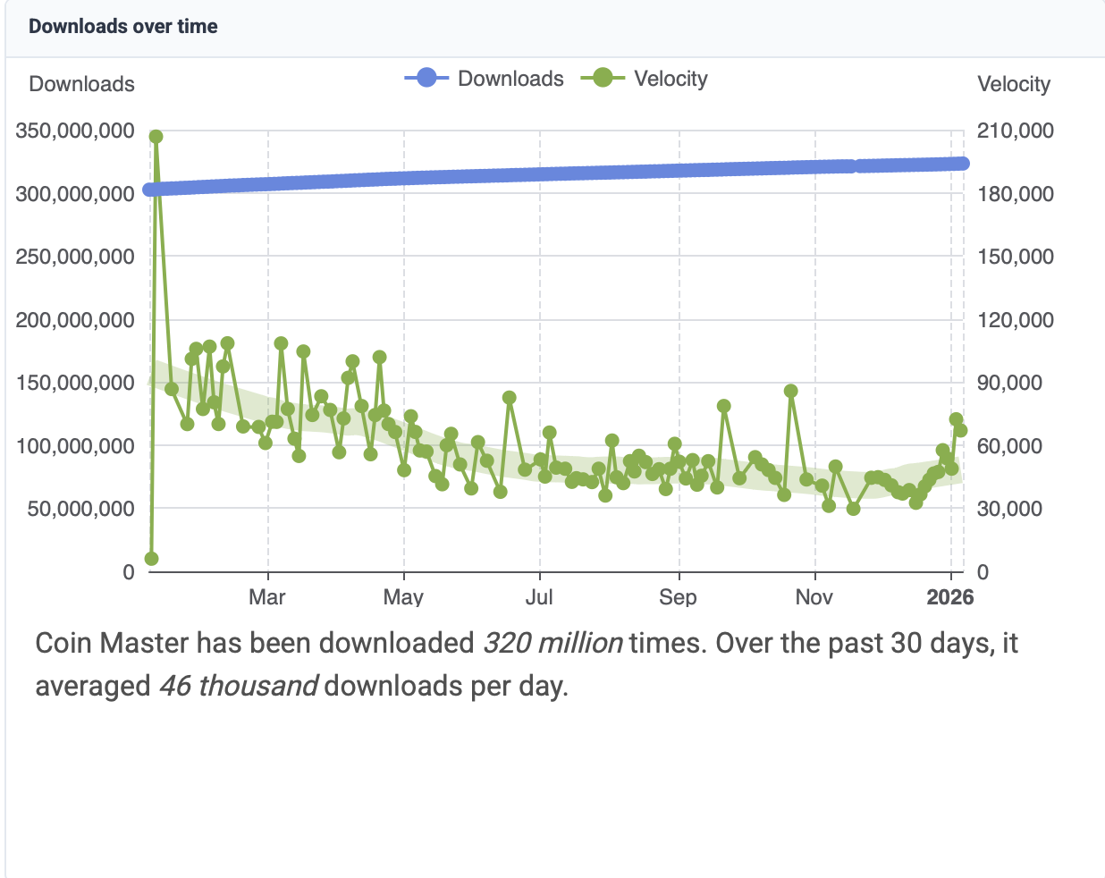Screen dimensions: 1105x878
Task: Select the first velocity point near zero
Action: tap(151, 559)
